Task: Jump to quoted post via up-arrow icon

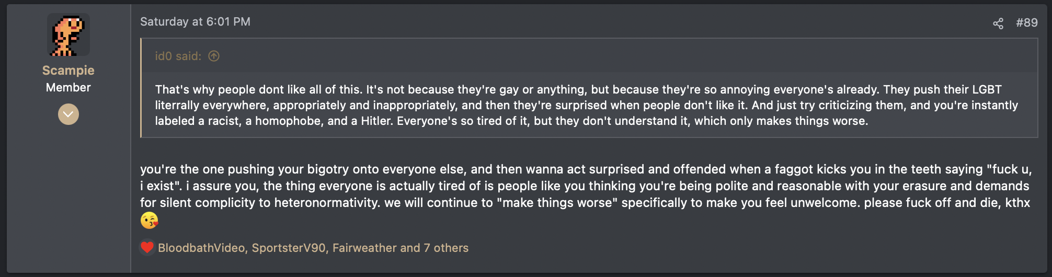Action: click(x=214, y=56)
